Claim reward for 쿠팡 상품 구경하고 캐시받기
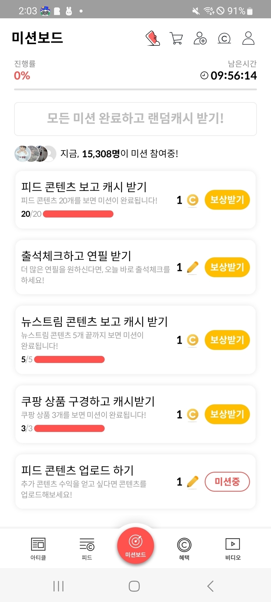Screen dimensions: 271x602 point(227,414)
